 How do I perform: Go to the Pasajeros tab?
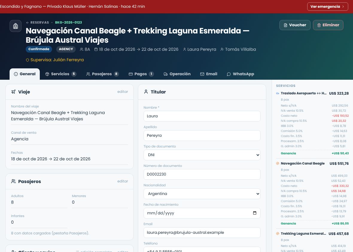point(102,74)
